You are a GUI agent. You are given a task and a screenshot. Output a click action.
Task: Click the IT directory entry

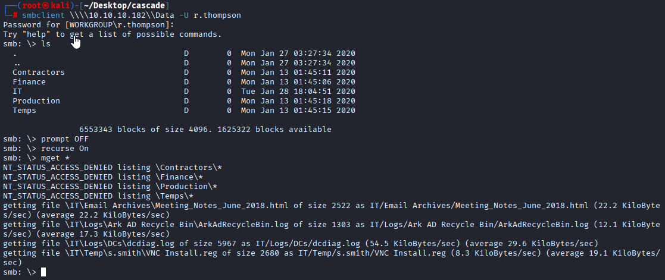click(17, 91)
